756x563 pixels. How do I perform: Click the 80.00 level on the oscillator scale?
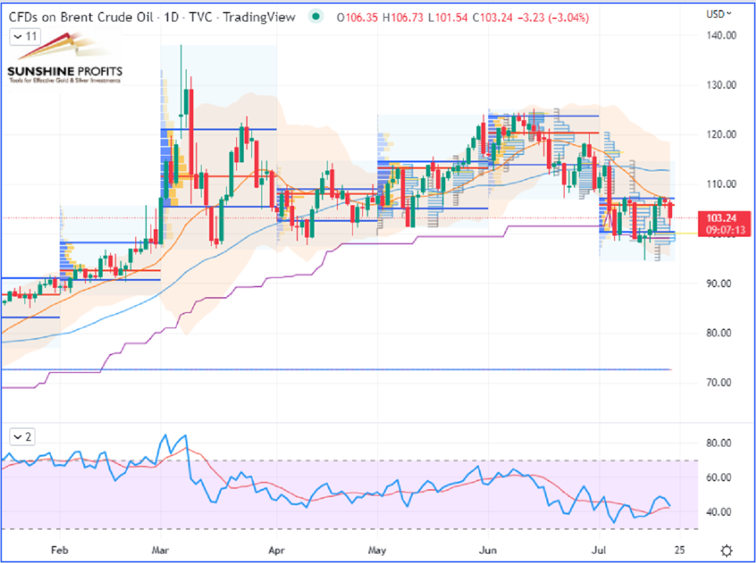pos(719,443)
